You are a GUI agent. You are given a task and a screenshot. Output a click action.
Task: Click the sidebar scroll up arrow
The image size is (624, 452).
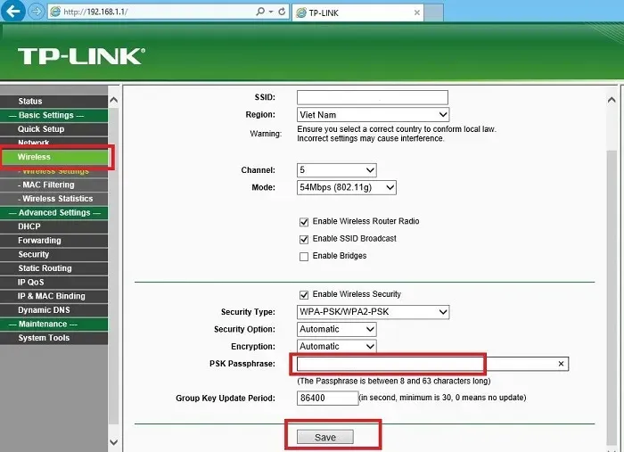(x=113, y=100)
